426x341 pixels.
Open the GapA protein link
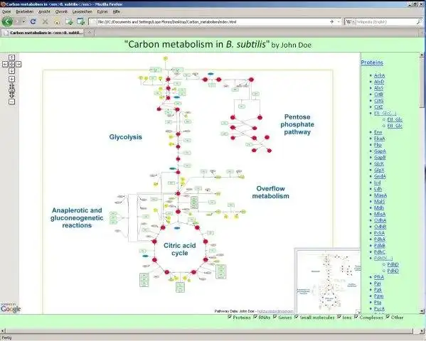380,151
